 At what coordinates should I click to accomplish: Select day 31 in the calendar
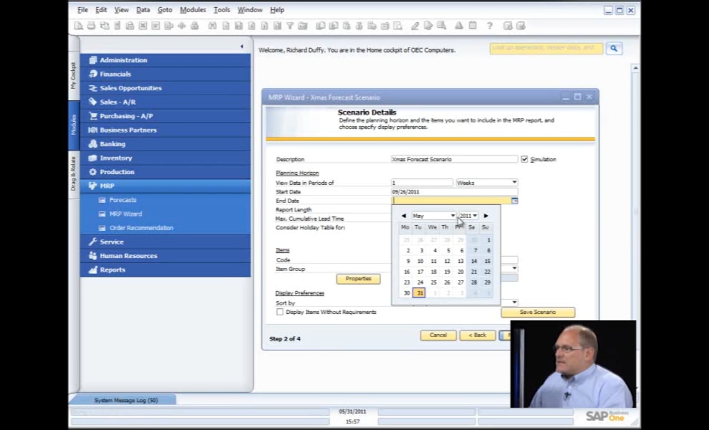click(x=420, y=293)
